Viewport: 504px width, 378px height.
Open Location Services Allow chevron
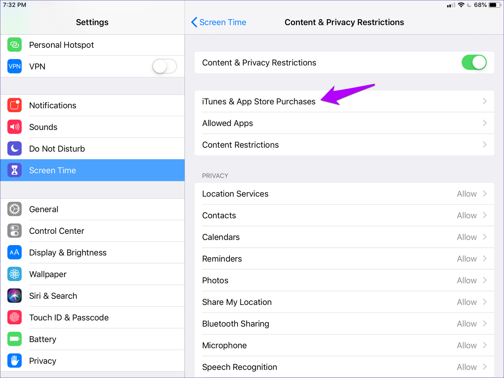click(x=484, y=194)
